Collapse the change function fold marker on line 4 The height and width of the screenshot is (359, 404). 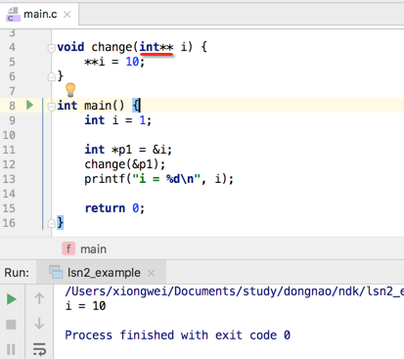[x=51, y=48]
